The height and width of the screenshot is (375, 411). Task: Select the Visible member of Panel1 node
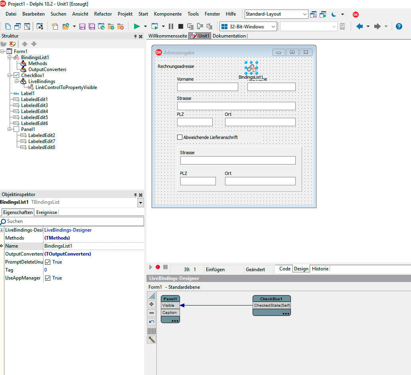(170, 306)
